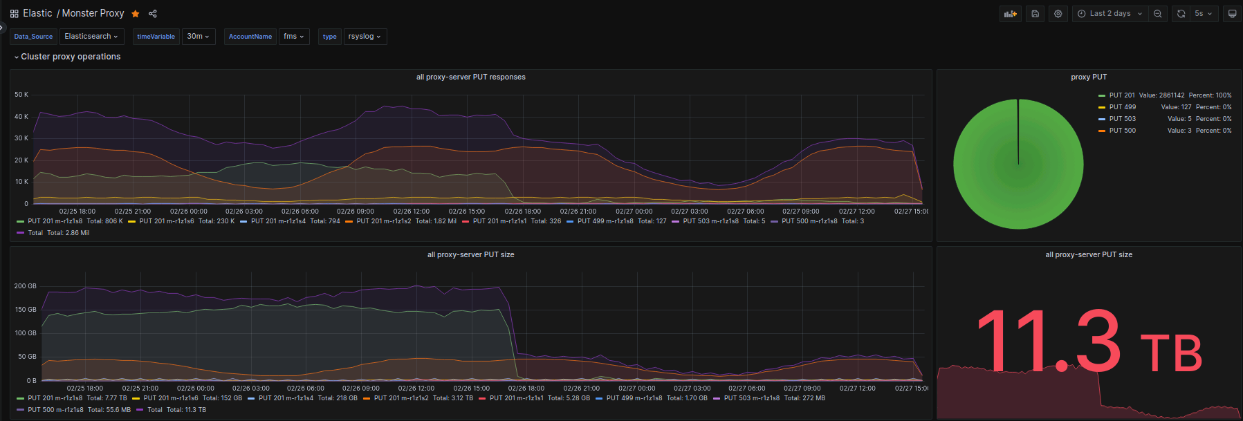
Task: Toggle Total 2.86 Mil series legend
Action: tap(53, 233)
